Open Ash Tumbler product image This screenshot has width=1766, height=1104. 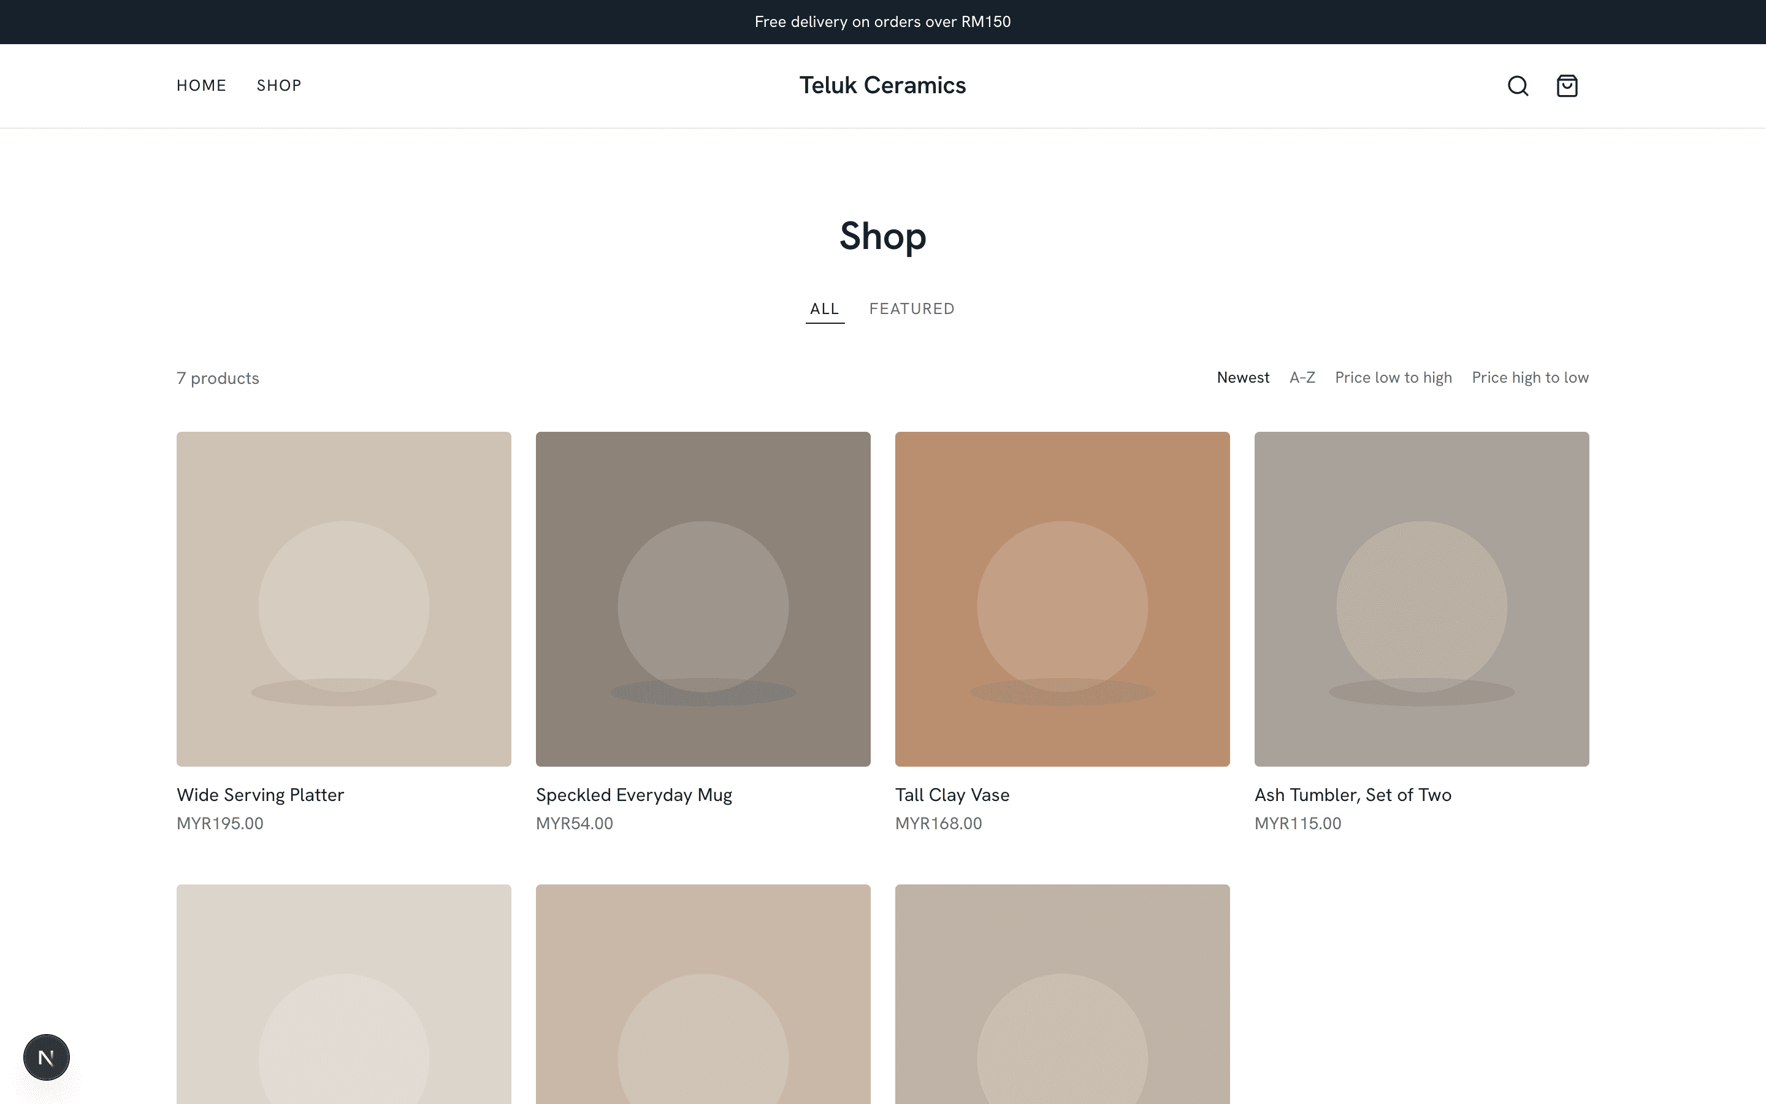(x=1421, y=599)
